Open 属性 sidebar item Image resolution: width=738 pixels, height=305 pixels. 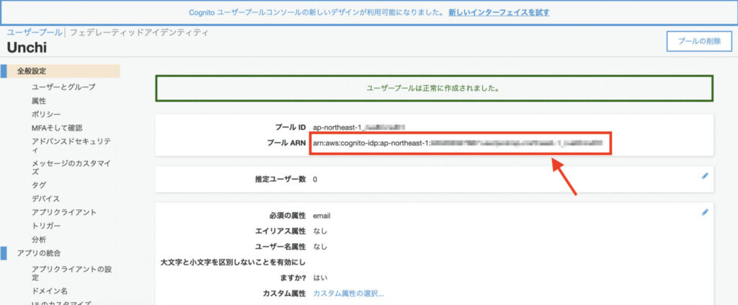click(39, 101)
